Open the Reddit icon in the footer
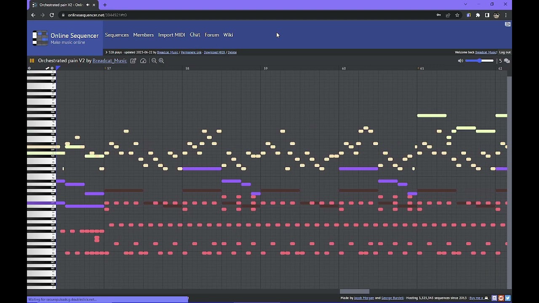 [501, 298]
